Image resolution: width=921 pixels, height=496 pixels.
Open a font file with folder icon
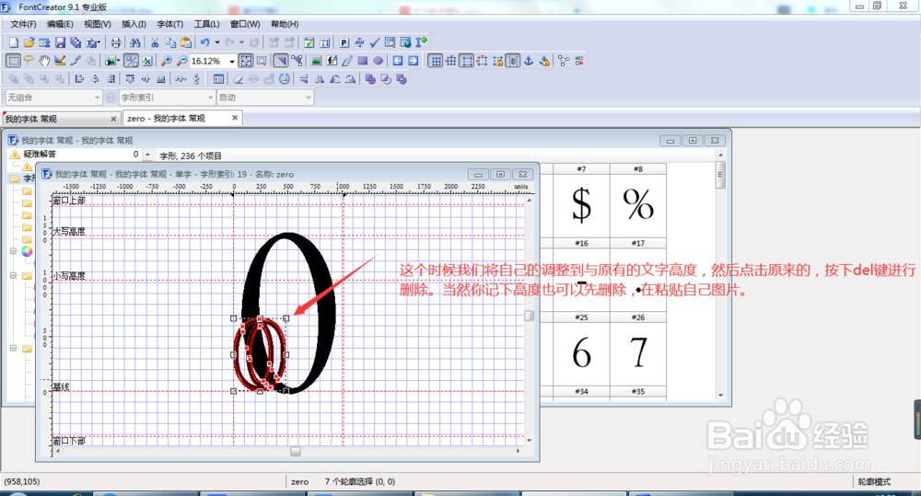[x=29, y=42]
